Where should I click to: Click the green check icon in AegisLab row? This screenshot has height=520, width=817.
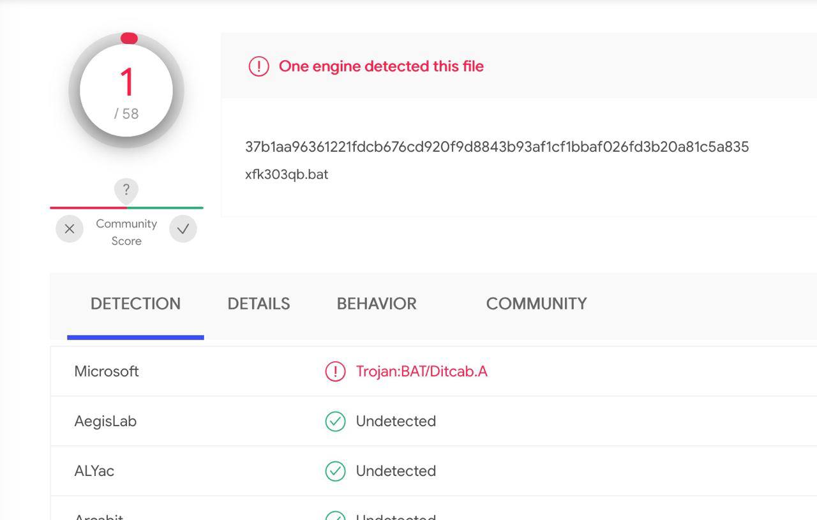point(335,421)
